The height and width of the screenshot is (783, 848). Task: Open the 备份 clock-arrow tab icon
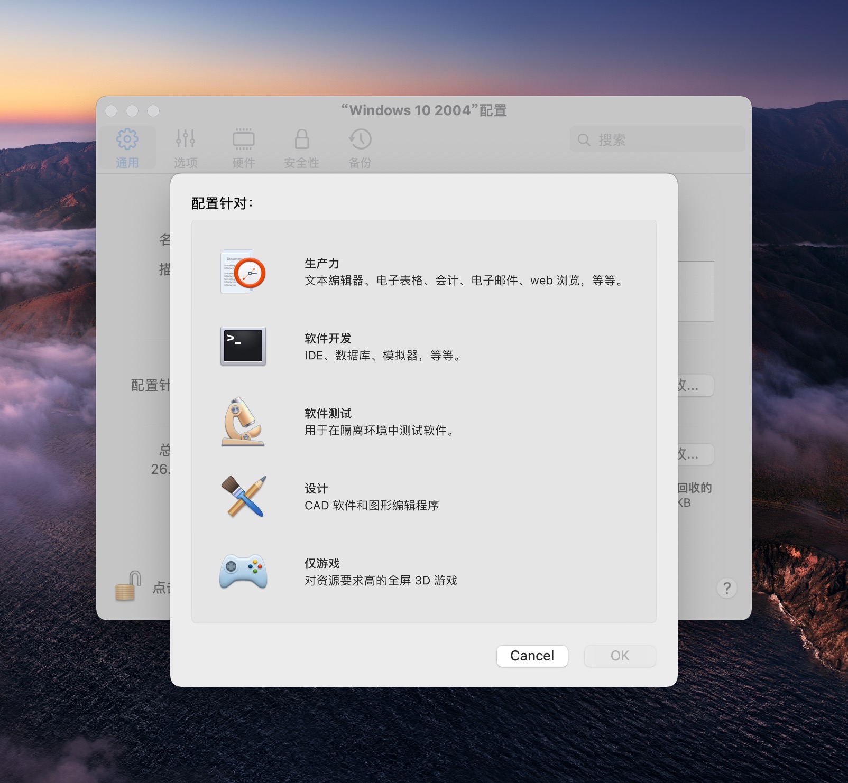click(x=360, y=139)
